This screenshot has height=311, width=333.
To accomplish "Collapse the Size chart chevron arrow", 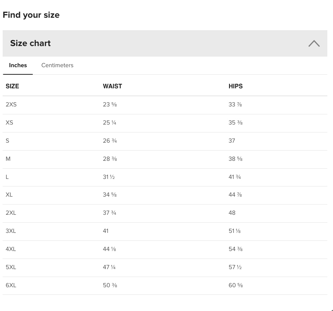I will coord(314,43).
